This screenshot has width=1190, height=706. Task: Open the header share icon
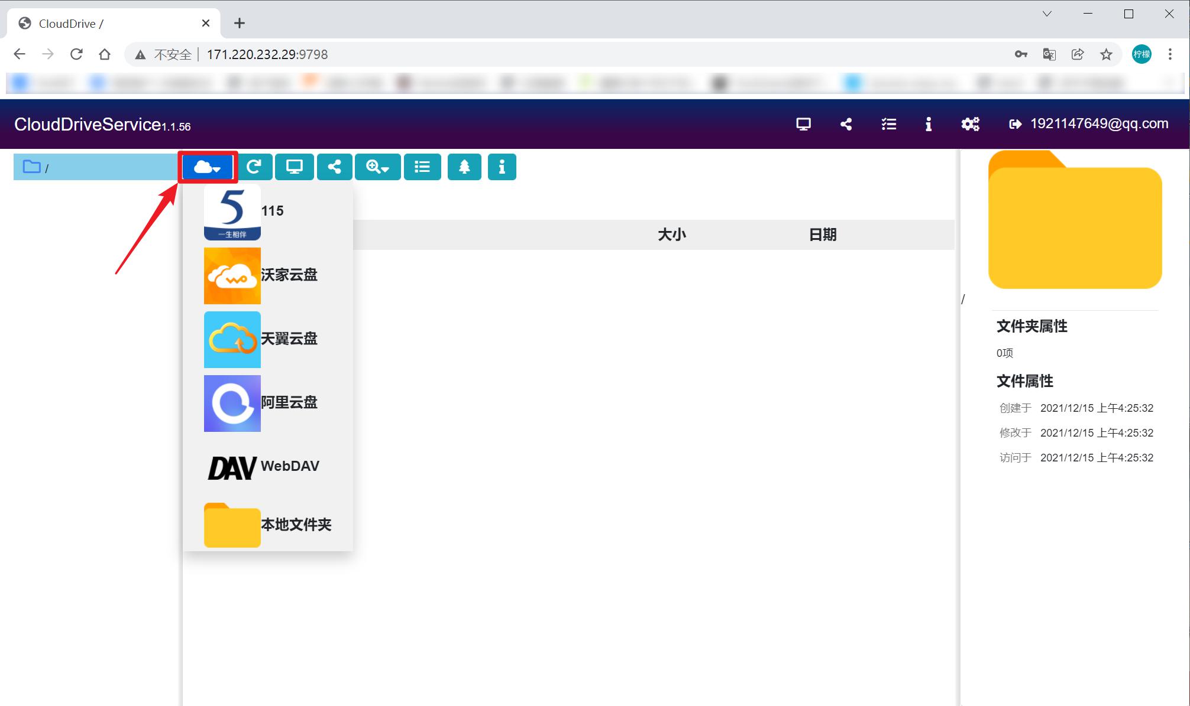point(846,124)
